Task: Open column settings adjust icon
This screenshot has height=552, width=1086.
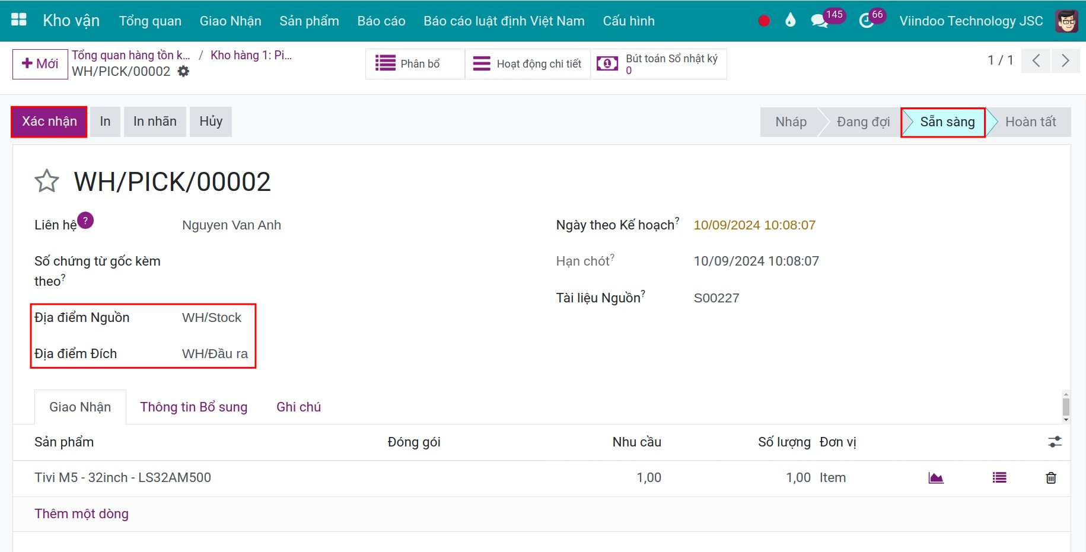Action: coord(1055,442)
